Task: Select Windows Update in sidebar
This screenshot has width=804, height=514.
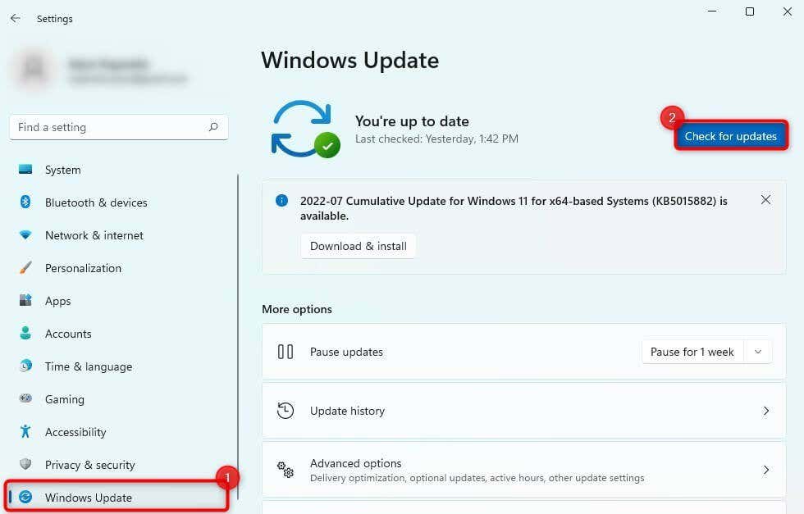Action: pyautogui.click(x=118, y=497)
